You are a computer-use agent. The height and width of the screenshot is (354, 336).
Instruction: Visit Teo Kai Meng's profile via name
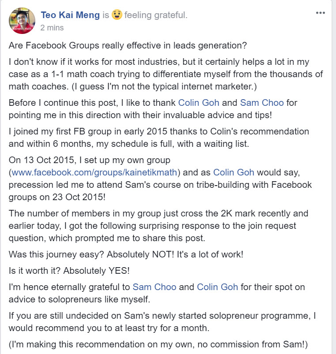(x=70, y=15)
